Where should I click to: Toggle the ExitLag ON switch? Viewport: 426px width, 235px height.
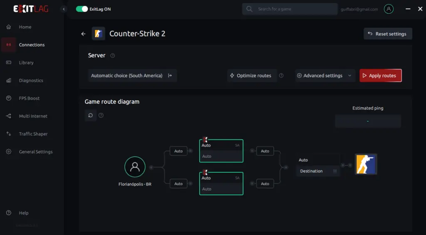tap(82, 9)
